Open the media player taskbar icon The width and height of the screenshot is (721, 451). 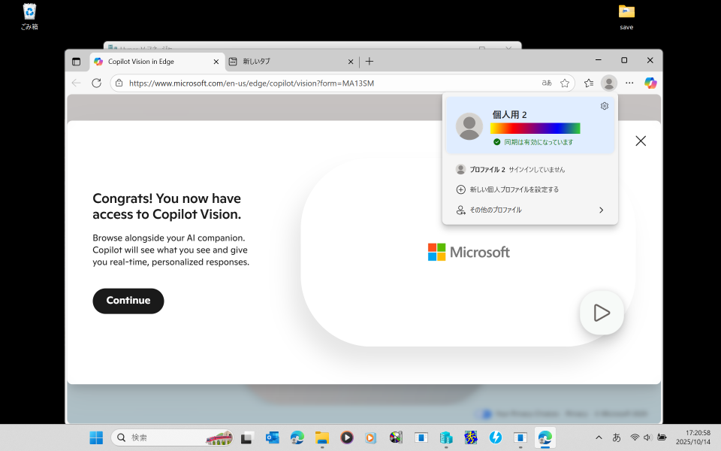click(x=347, y=437)
